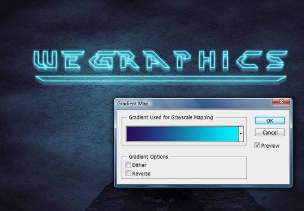Click the neon letter A on the canvas
The image size is (304, 211).
(156, 61)
